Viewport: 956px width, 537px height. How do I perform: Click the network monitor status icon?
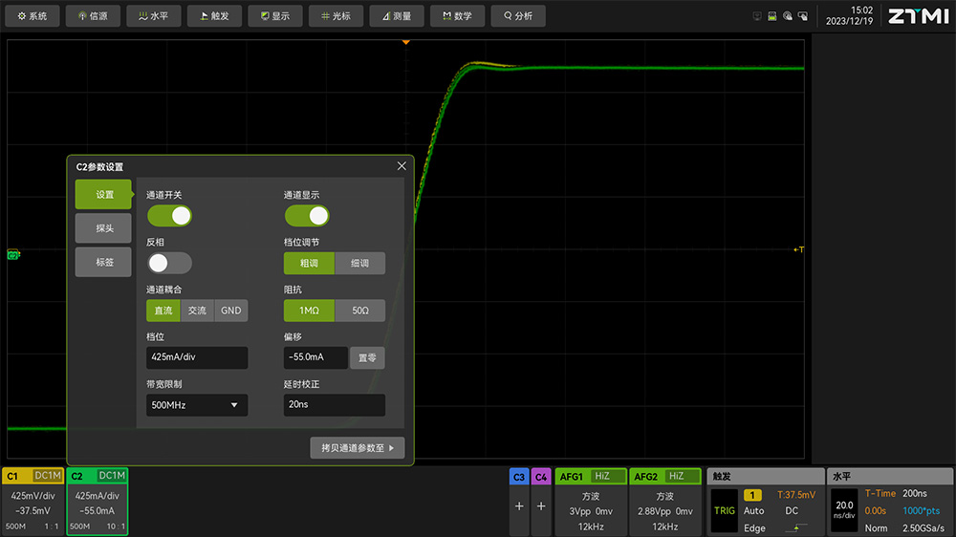click(x=757, y=16)
